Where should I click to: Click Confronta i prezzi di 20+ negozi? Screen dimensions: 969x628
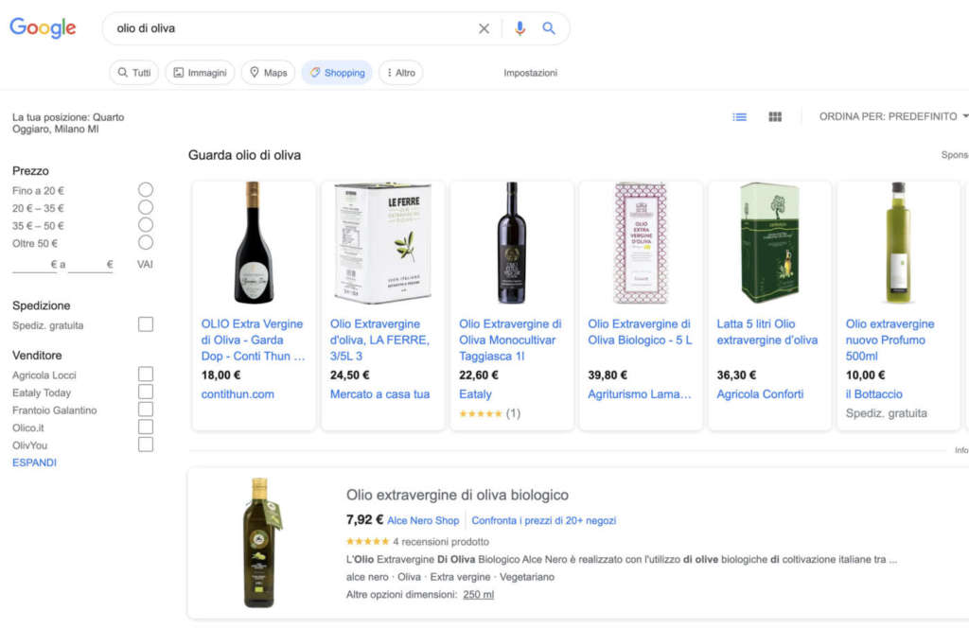click(x=544, y=520)
